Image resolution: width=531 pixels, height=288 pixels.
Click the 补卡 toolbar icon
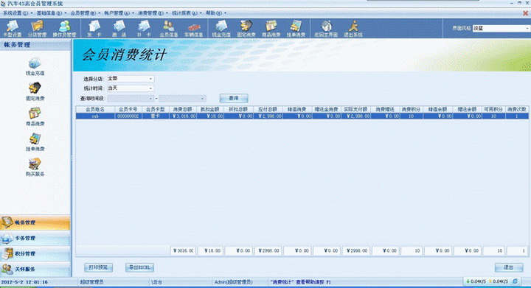point(144,29)
